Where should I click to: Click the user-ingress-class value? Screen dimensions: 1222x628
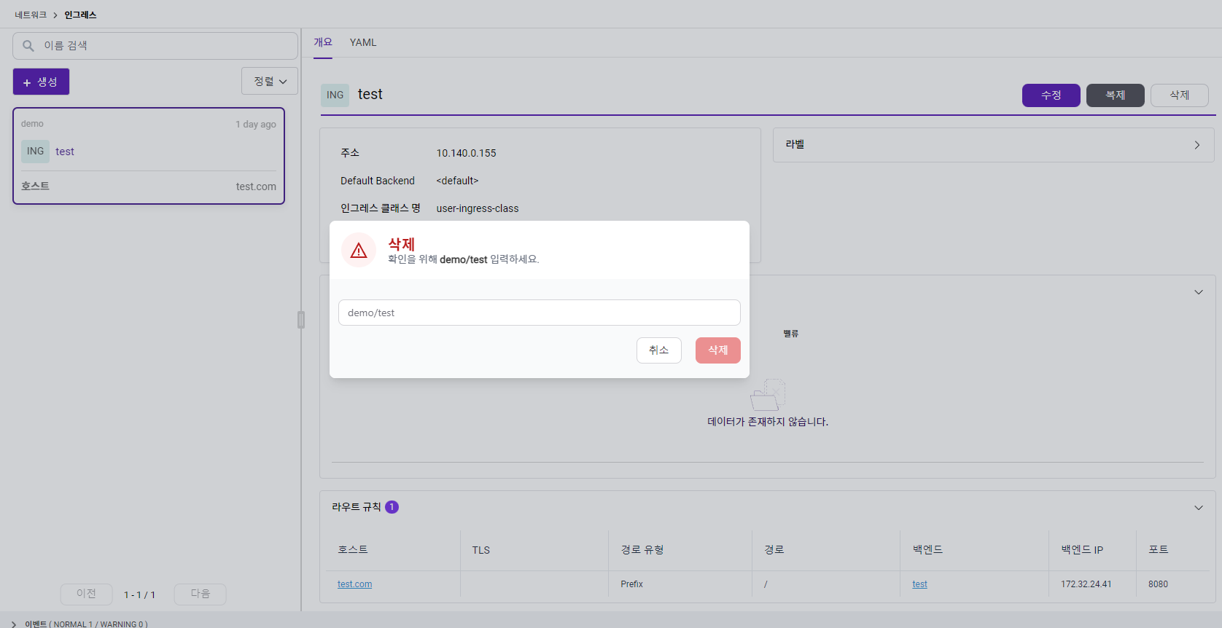pos(478,208)
